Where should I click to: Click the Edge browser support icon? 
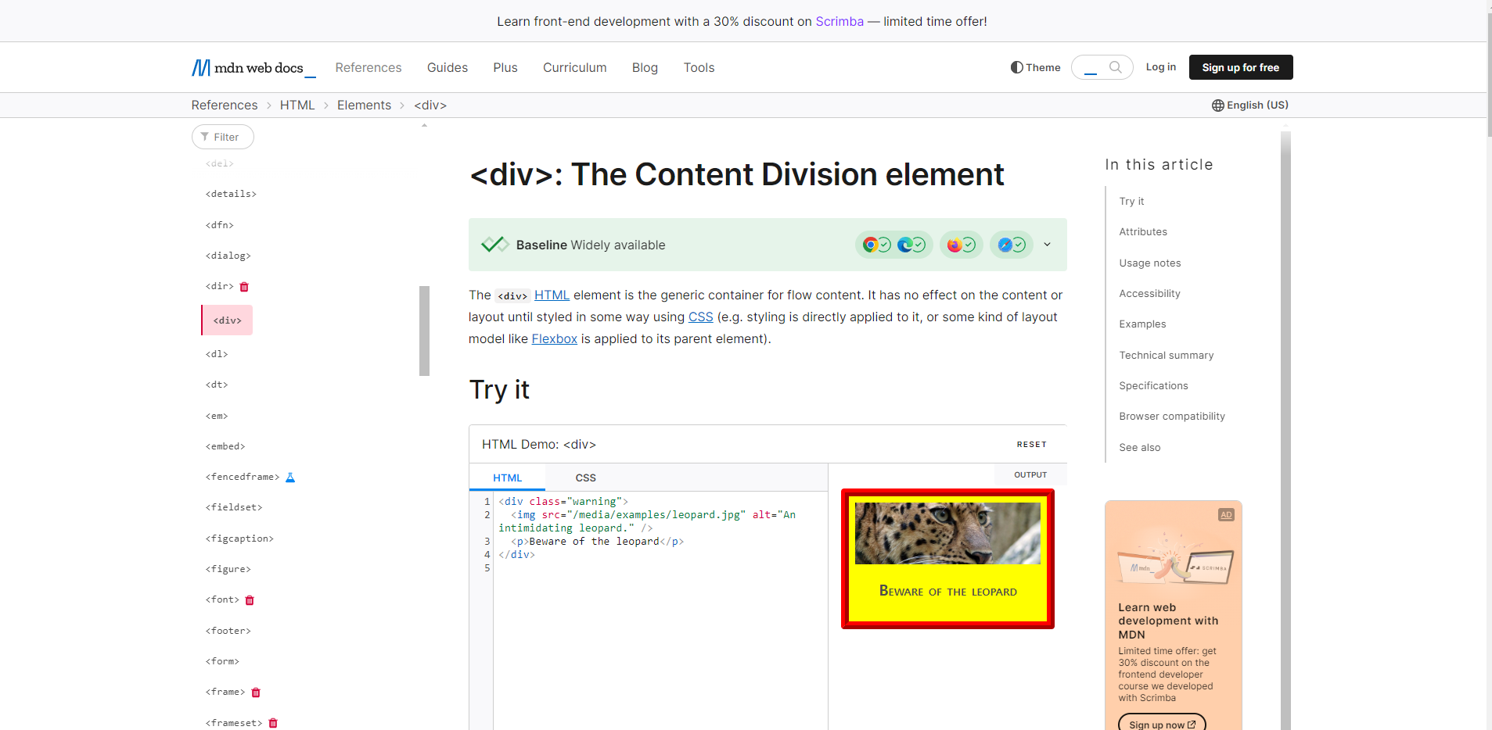904,245
